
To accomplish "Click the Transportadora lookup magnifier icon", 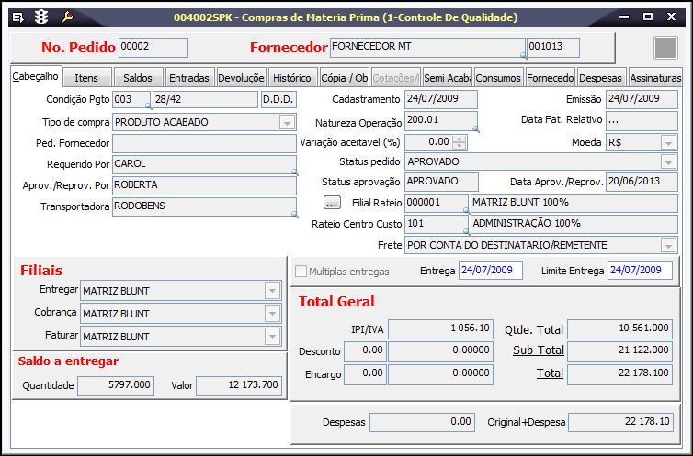I will coord(294,215).
